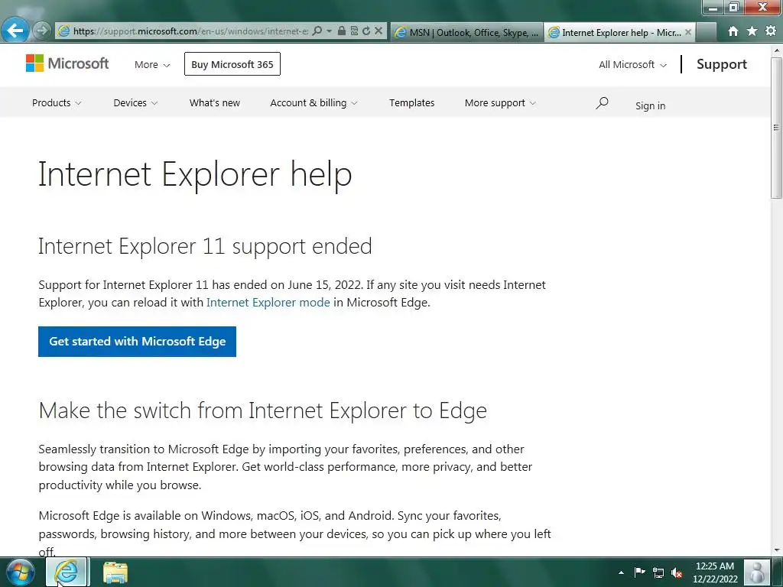Click the Microsoft logo

[67, 63]
